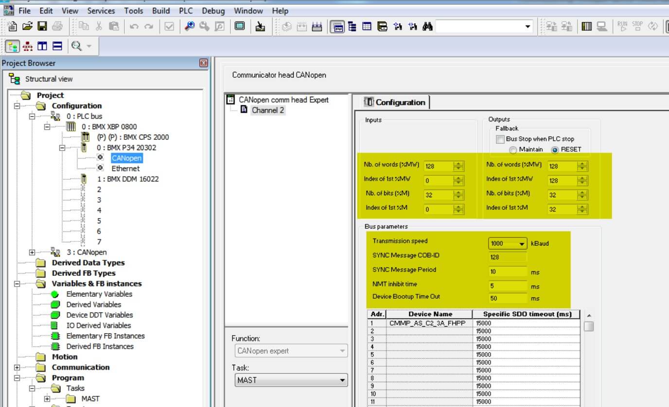
Task: Click the red hierarchy functional view icon
Action: [x=28, y=47]
